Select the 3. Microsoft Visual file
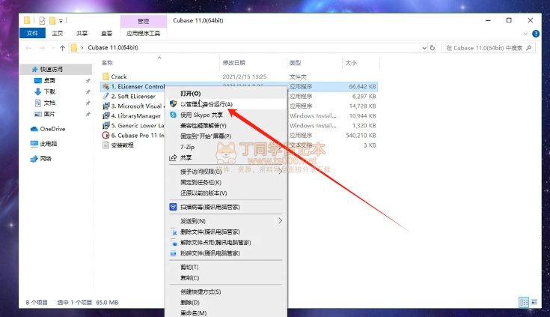 click(x=136, y=106)
